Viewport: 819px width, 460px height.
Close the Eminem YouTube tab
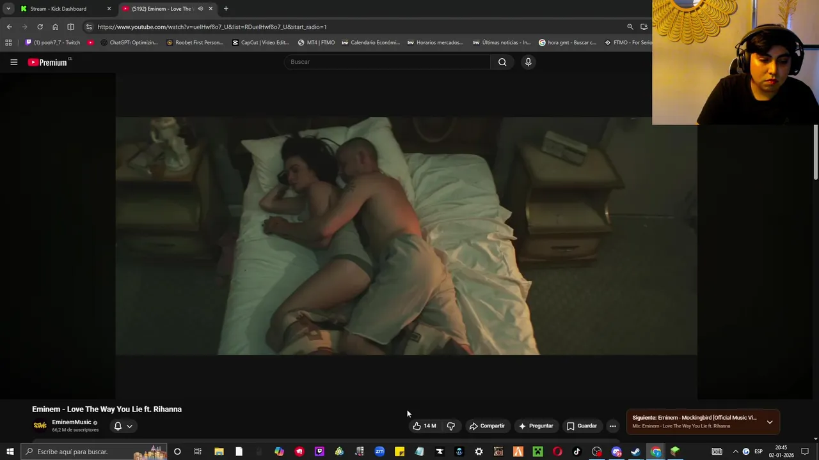point(211,9)
